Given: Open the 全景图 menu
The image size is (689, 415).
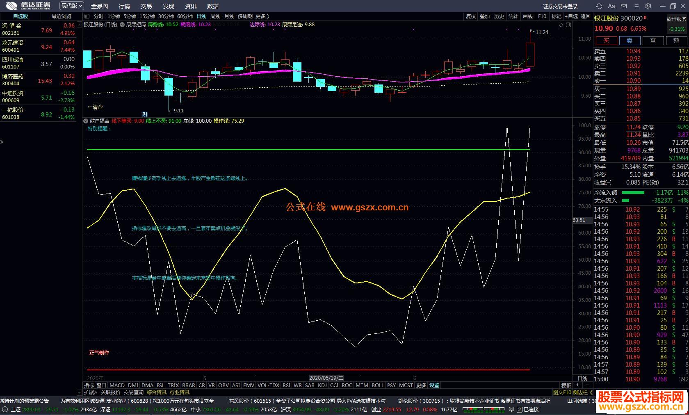Looking at the screenshot, I should click(100, 6).
